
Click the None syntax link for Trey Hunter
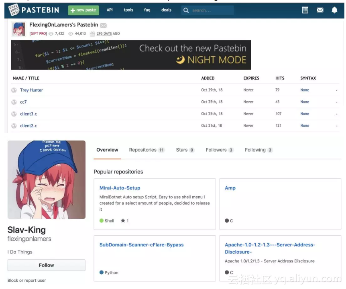[305, 90]
